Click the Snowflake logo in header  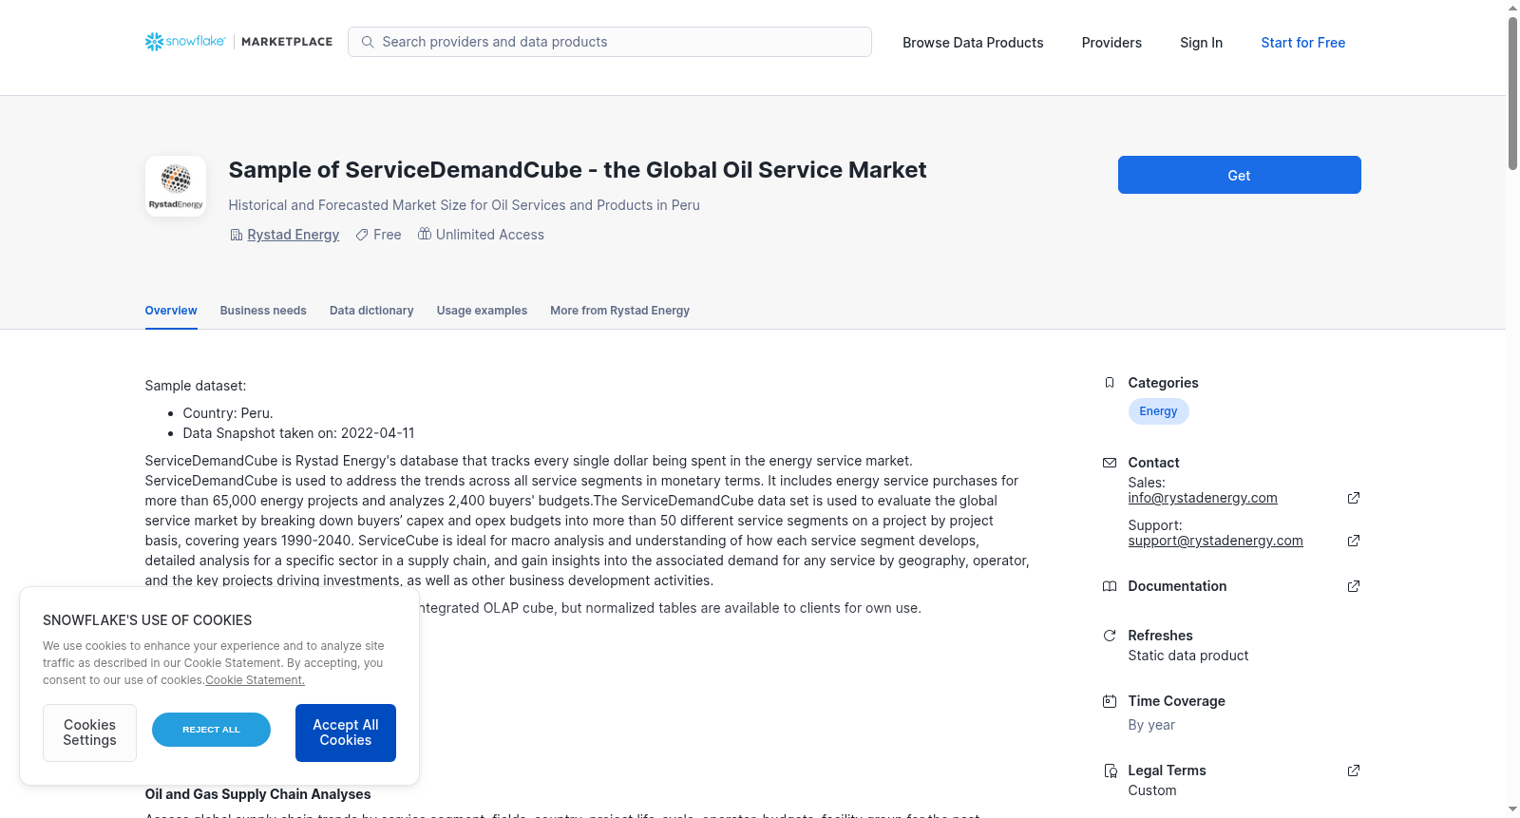coord(185,42)
